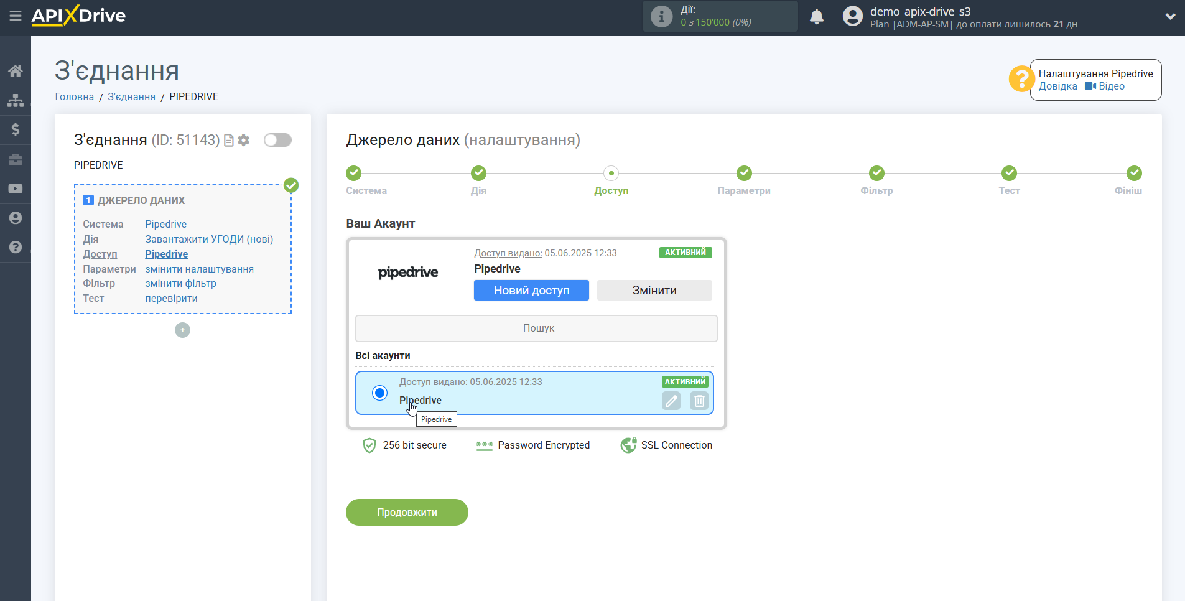This screenshot has height=601, width=1185.
Task: Open the Home sidebar icon
Action: 16,71
